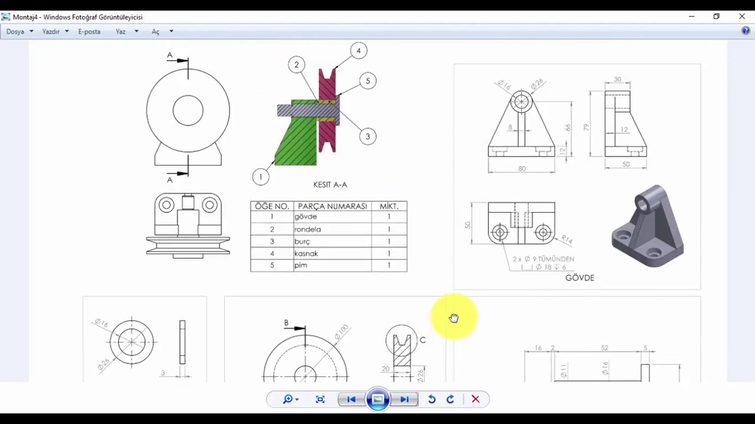Open the zoom magnifier control
This screenshot has width=755, height=424.
[x=290, y=399]
